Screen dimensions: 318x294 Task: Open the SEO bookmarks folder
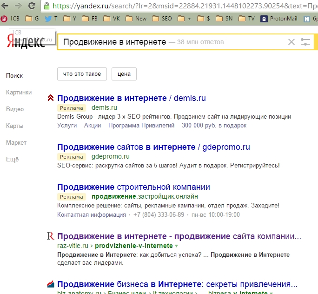pyautogui.click(x=162, y=19)
